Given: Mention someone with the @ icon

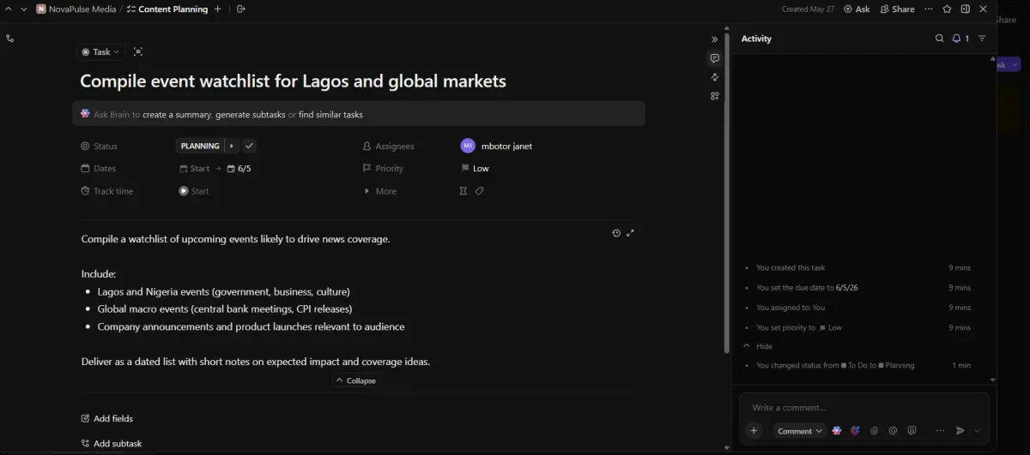Looking at the screenshot, I should click(894, 431).
